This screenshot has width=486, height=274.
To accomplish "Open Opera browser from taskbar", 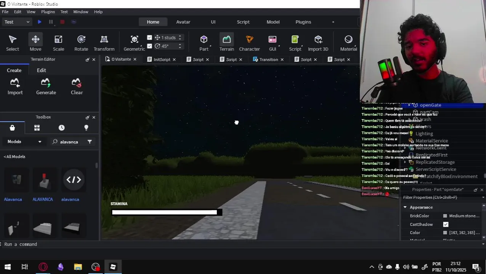I will coord(43,267).
